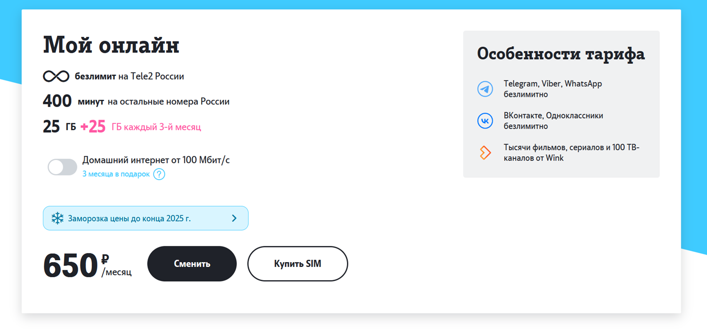The height and width of the screenshot is (329, 707).
Task: Click "Домашний интернет от 100 Мбит/с" label
Action: (156, 160)
